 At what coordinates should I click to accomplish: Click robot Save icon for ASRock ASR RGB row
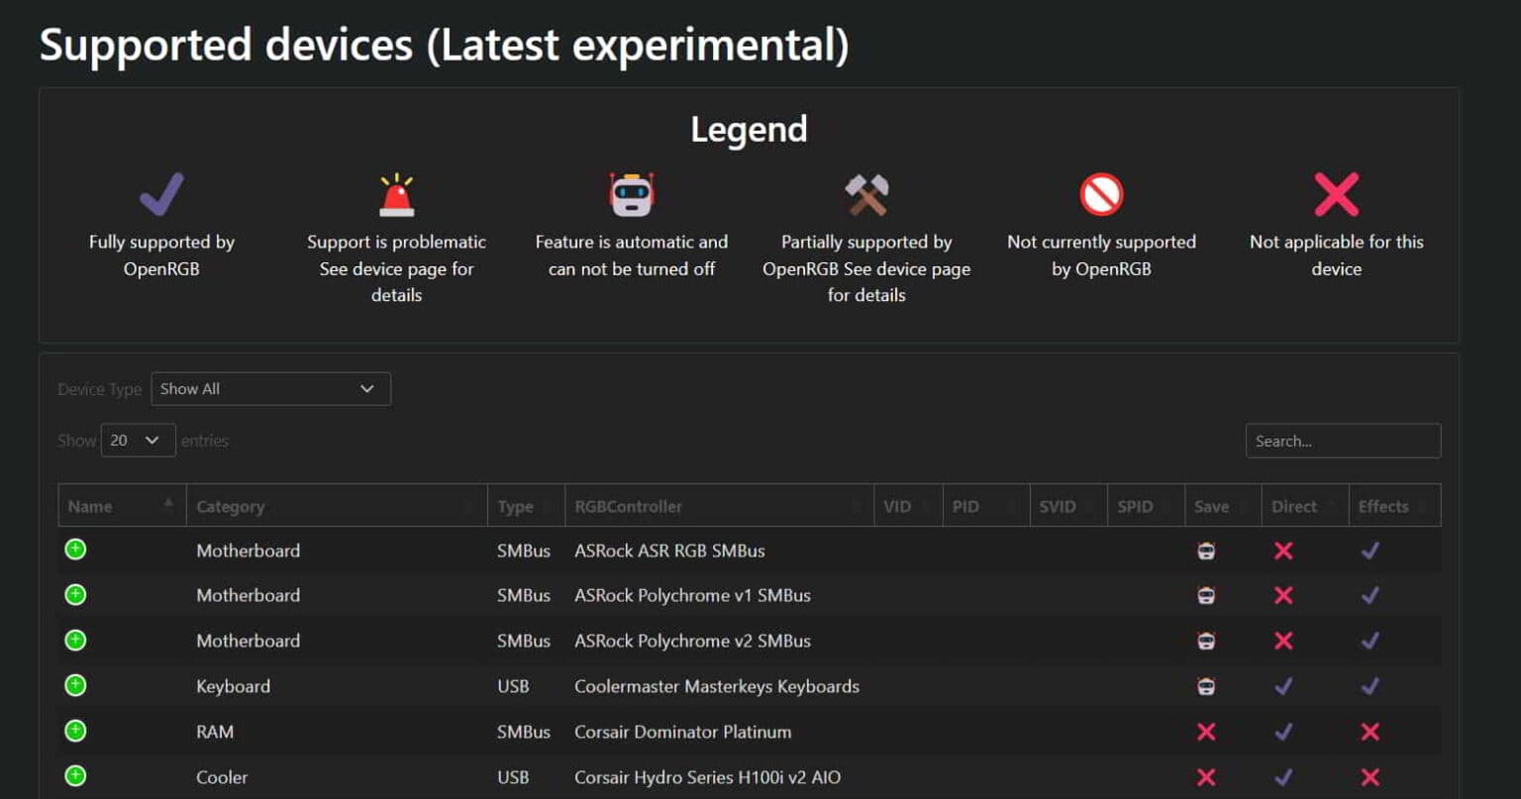(x=1206, y=550)
